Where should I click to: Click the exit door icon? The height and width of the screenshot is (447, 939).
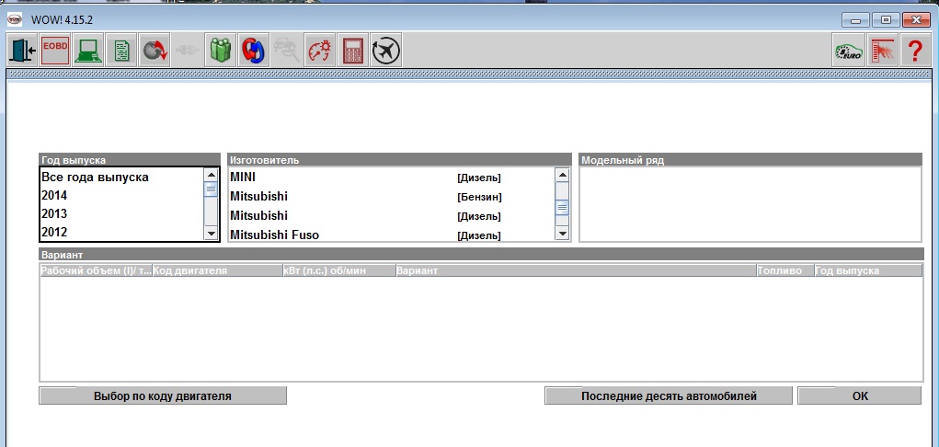(23, 51)
